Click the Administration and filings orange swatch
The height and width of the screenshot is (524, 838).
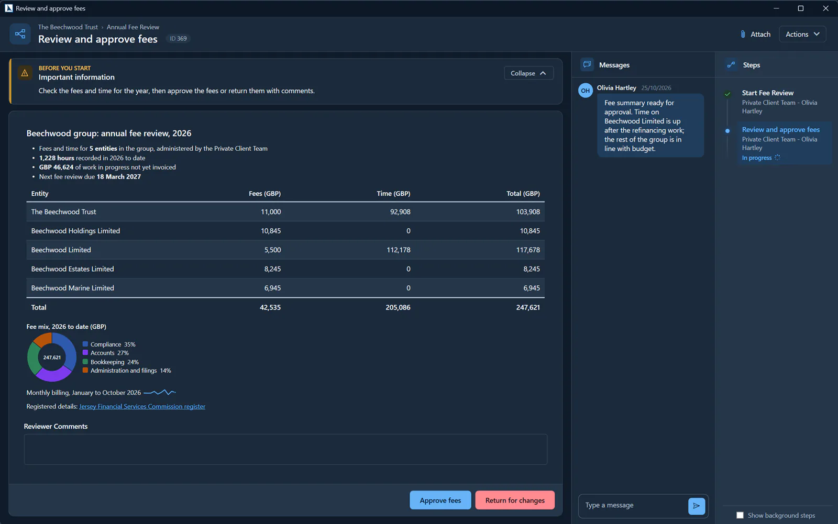pyautogui.click(x=85, y=370)
